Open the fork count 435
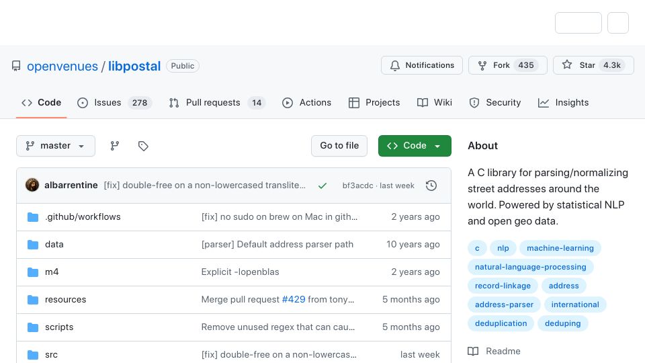 point(525,65)
